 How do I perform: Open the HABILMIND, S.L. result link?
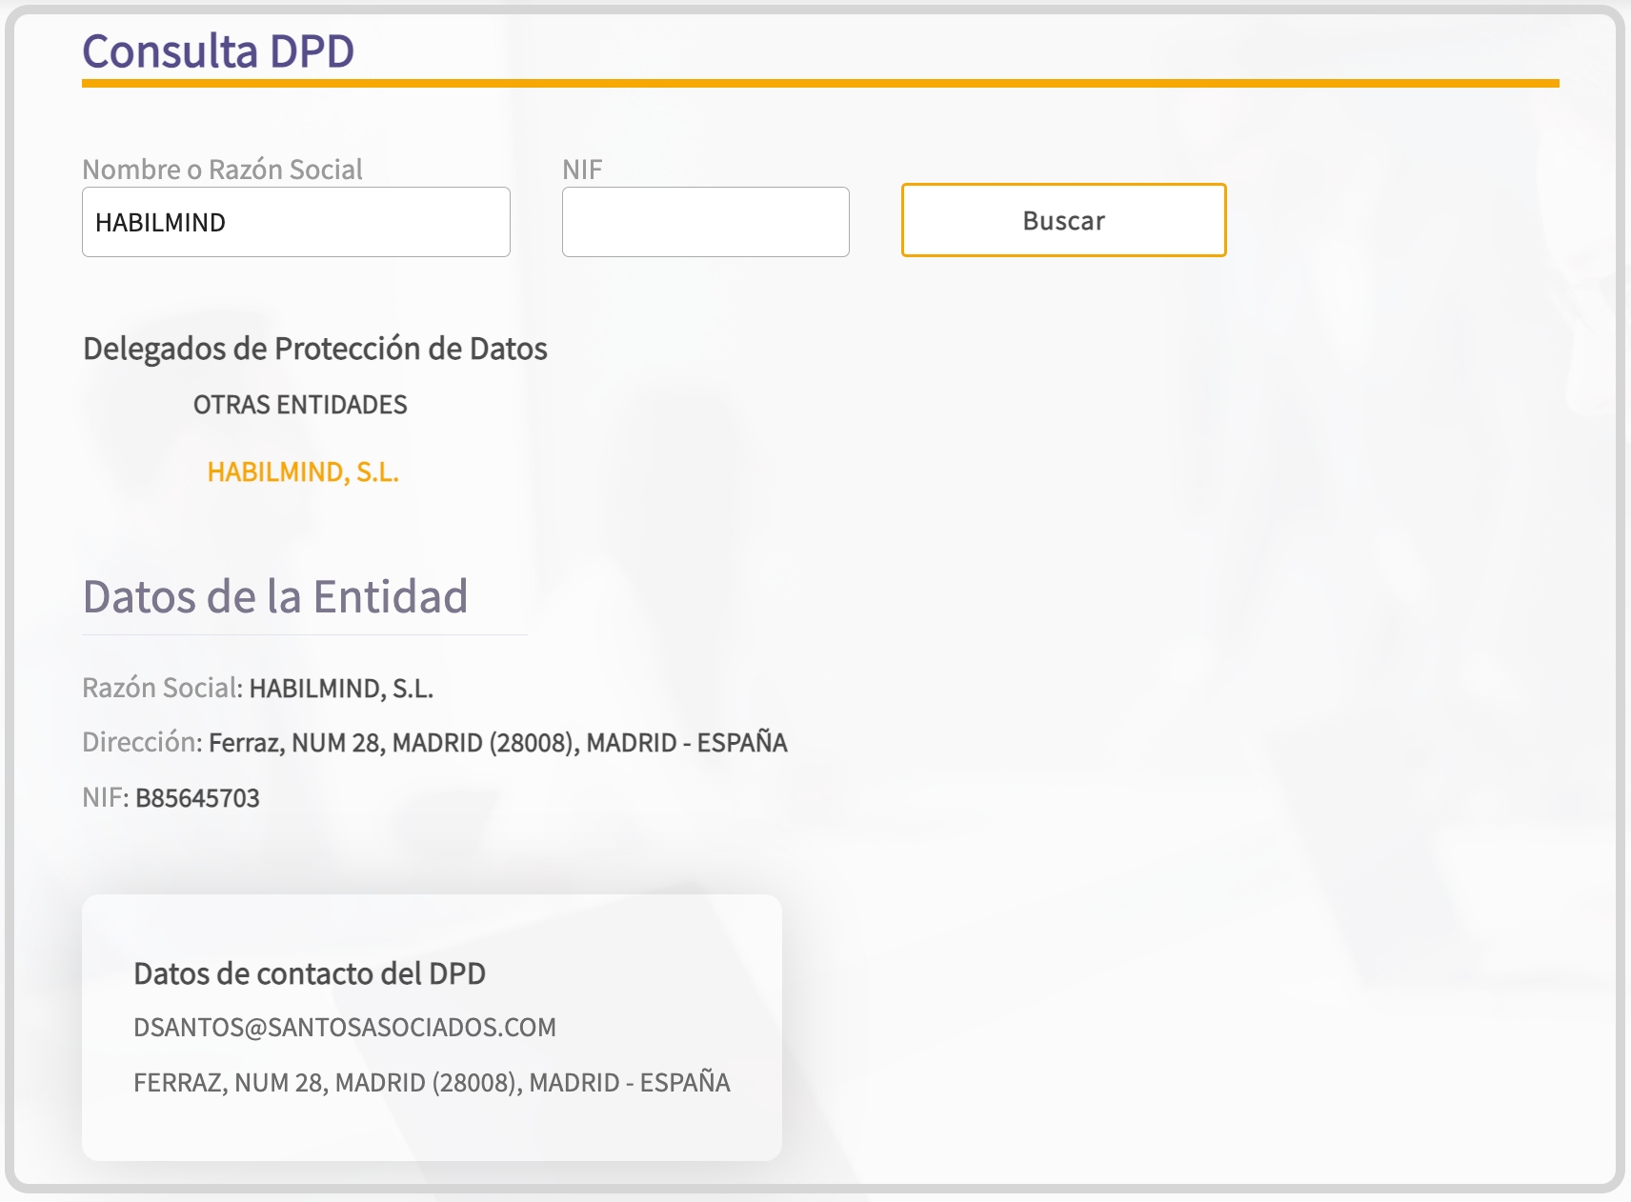pos(303,472)
